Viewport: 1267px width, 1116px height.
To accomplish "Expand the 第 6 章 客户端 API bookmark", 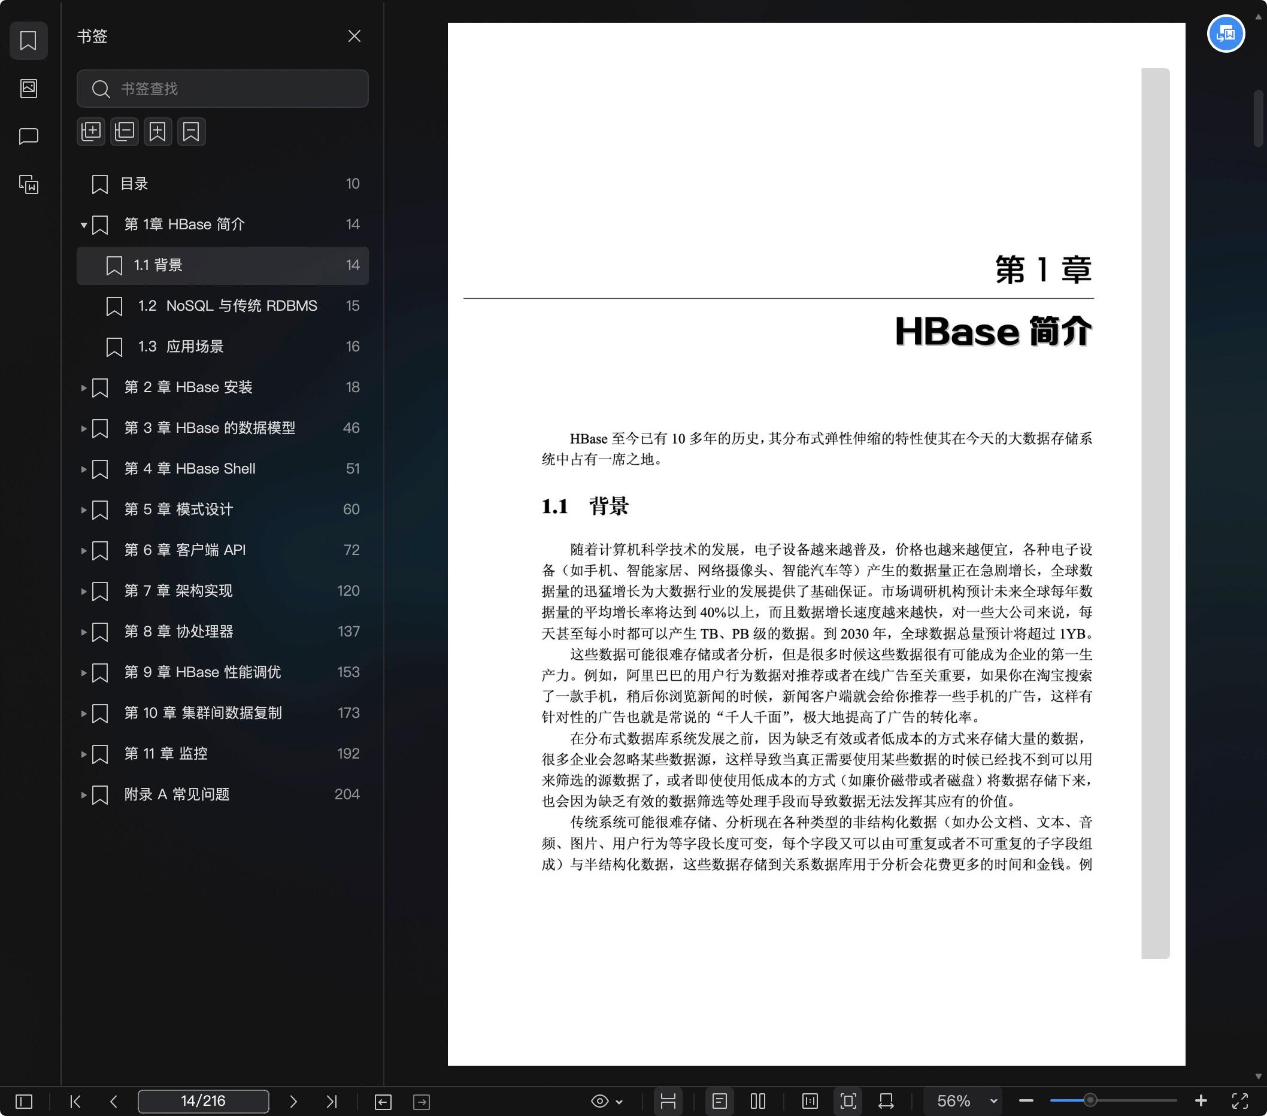I will tap(84, 550).
